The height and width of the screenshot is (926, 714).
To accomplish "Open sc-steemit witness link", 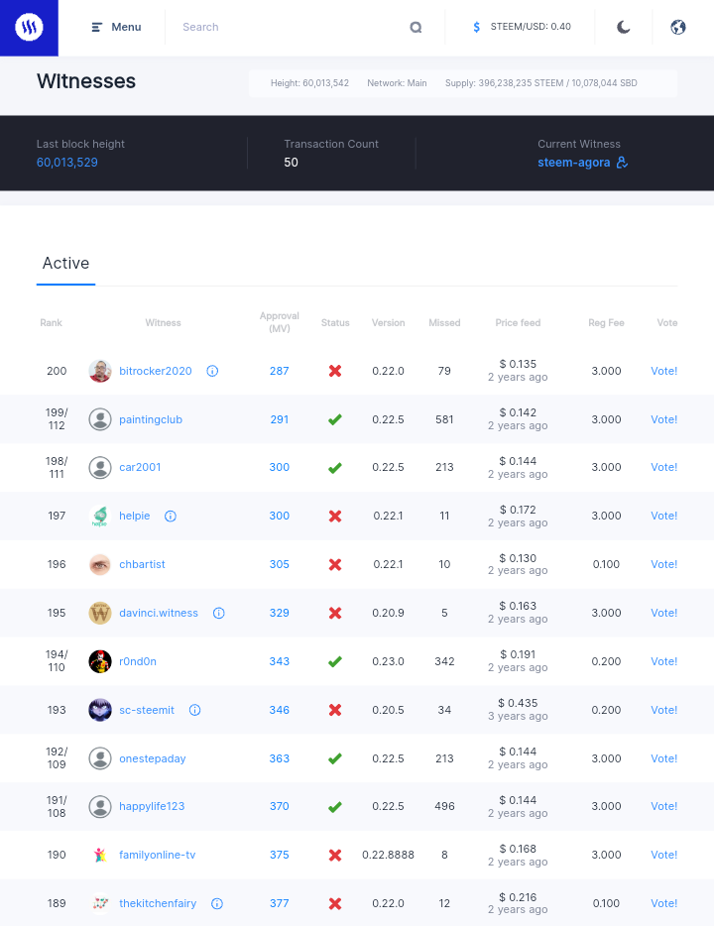I will [147, 710].
